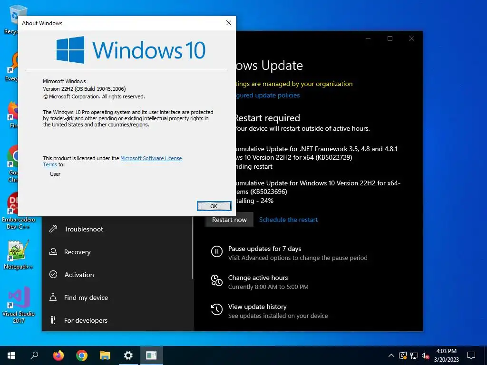Open network tray icon
This screenshot has height=365, width=487.
[414, 355]
